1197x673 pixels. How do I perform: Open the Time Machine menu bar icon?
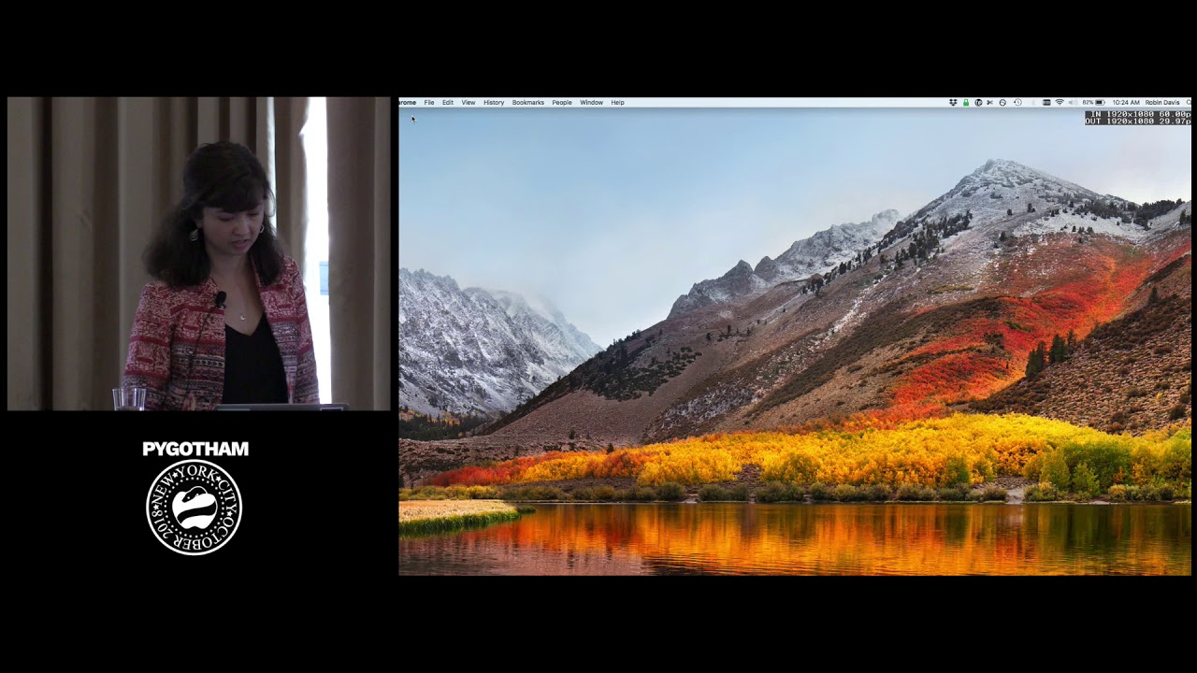tap(1017, 102)
